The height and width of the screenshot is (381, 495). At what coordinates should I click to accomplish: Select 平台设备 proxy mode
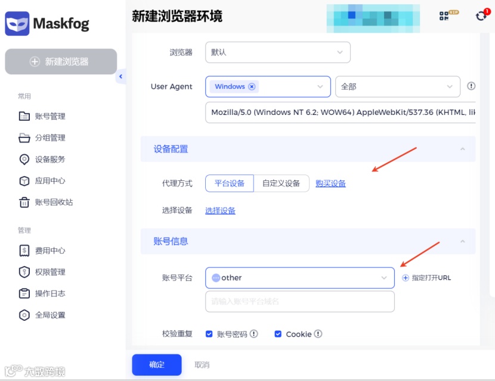(x=230, y=183)
